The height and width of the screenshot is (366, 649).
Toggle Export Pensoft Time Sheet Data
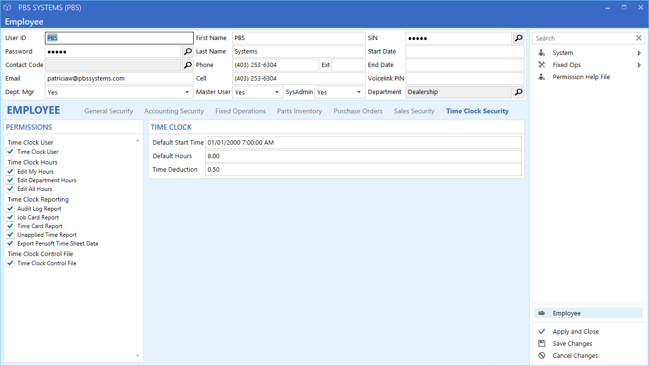click(10, 244)
